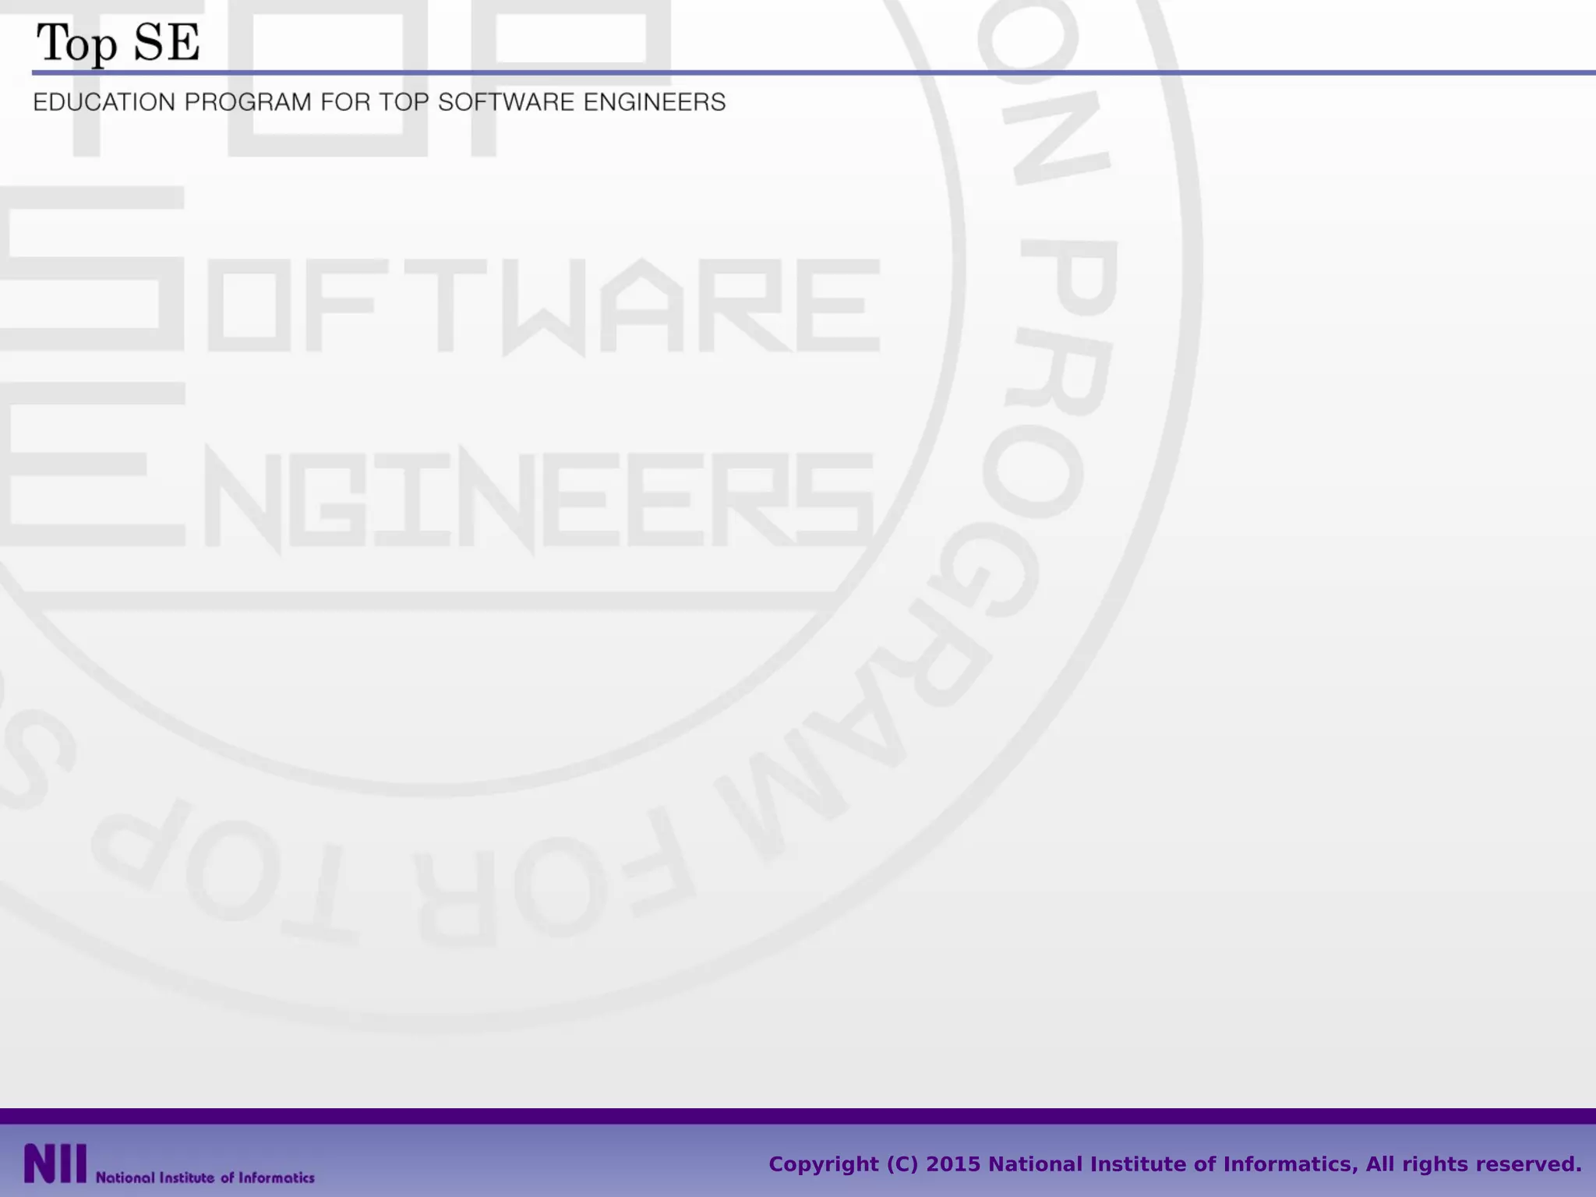Viewport: 1596px width, 1197px height.
Task: Click the NII logo in the footer
Action: (x=55, y=1163)
